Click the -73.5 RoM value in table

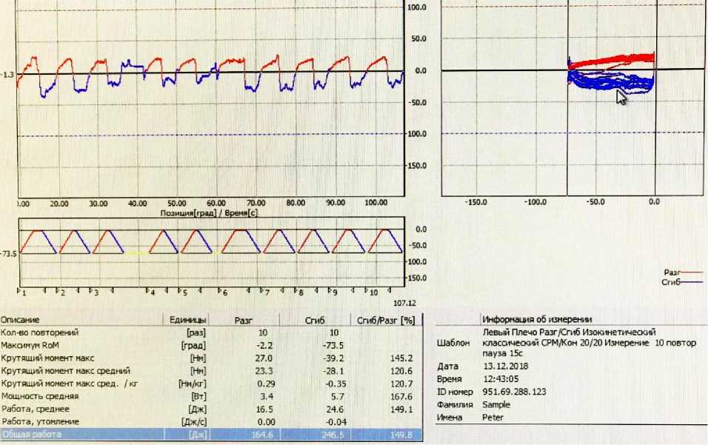pyautogui.click(x=334, y=346)
